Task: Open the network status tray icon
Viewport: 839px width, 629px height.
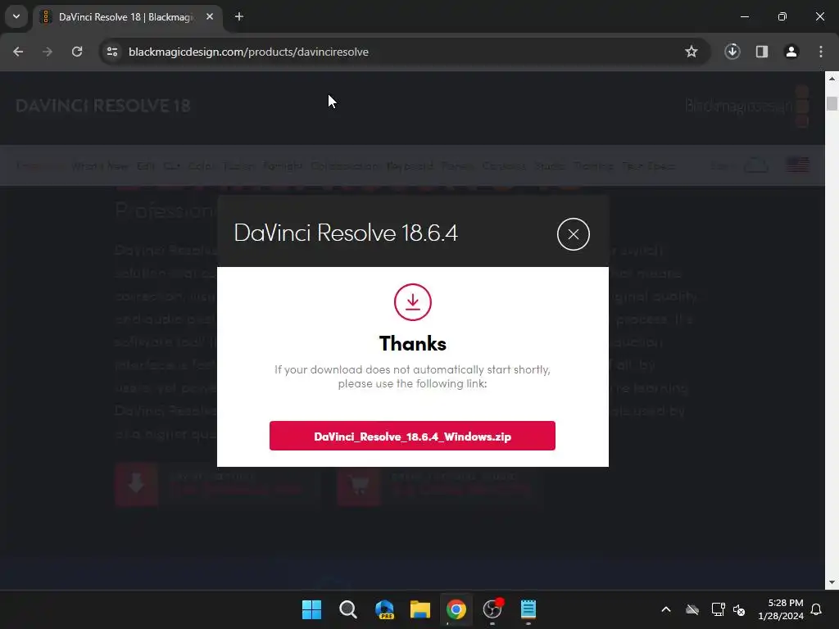Action: point(718,609)
